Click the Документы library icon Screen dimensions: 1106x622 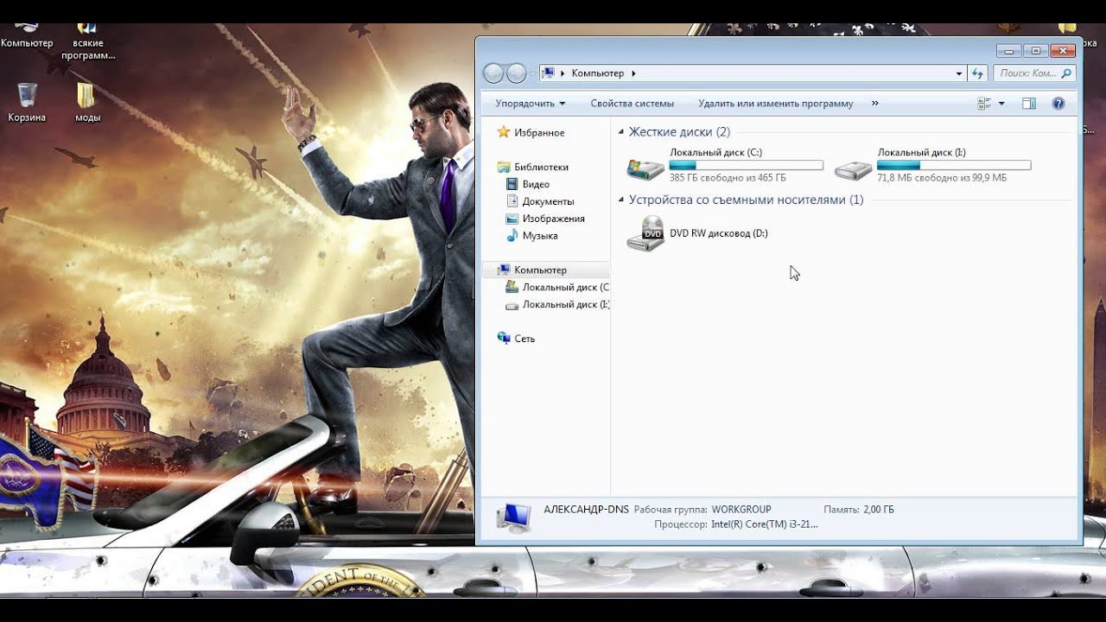tap(512, 201)
